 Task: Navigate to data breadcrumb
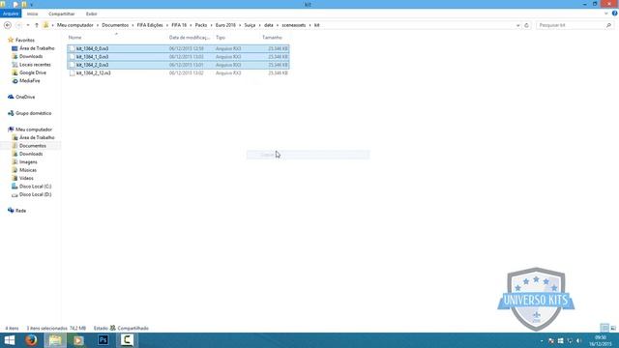269,25
